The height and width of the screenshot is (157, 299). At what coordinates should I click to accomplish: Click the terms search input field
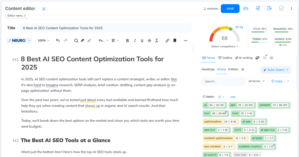coord(223,81)
